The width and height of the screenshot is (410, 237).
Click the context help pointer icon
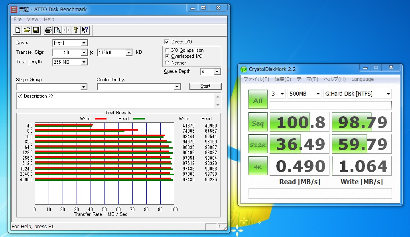(85, 30)
